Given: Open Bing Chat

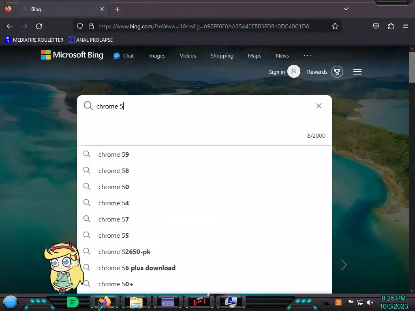Looking at the screenshot, I should click(x=124, y=56).
